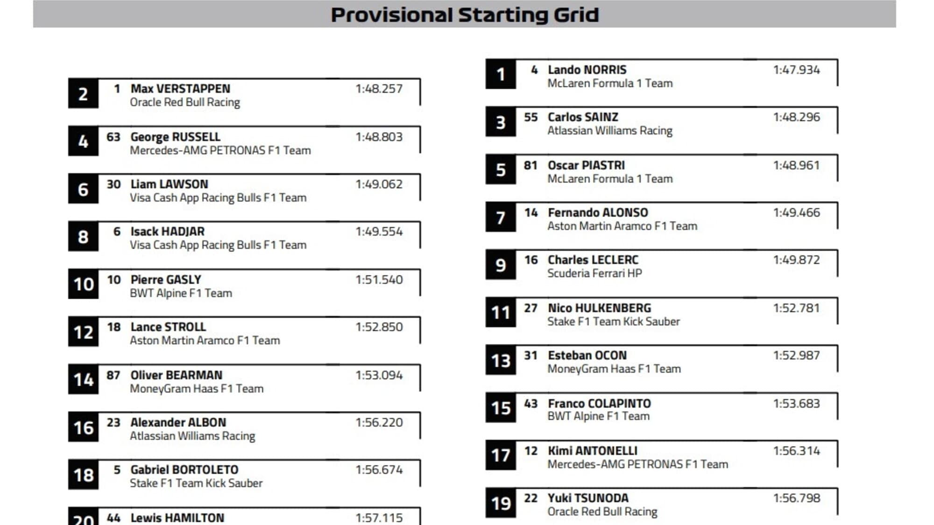934x525 pixels.
Task: Select Lando NORRIS driver name
Action: [x=587, y=70]
